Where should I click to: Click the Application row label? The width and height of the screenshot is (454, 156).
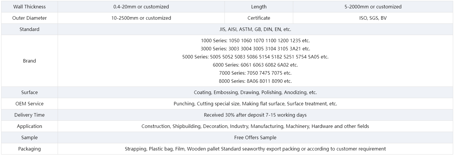tap(29, 126)
